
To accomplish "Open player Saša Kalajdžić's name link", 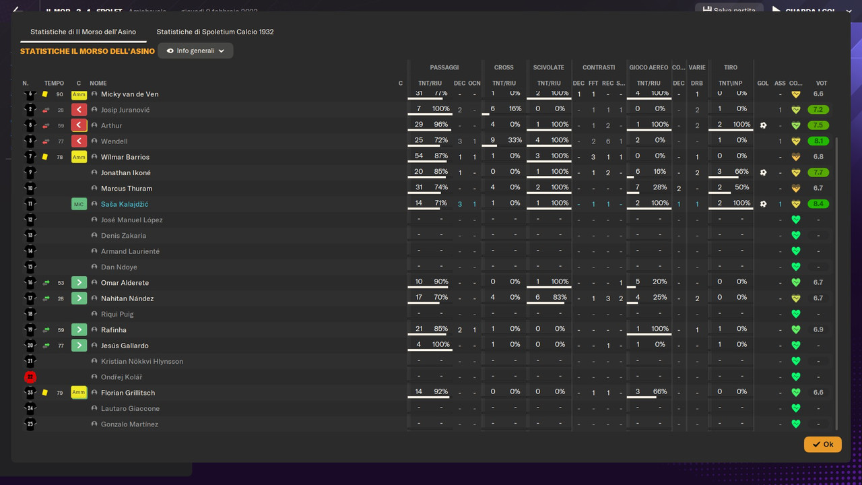I will [125, 204].
